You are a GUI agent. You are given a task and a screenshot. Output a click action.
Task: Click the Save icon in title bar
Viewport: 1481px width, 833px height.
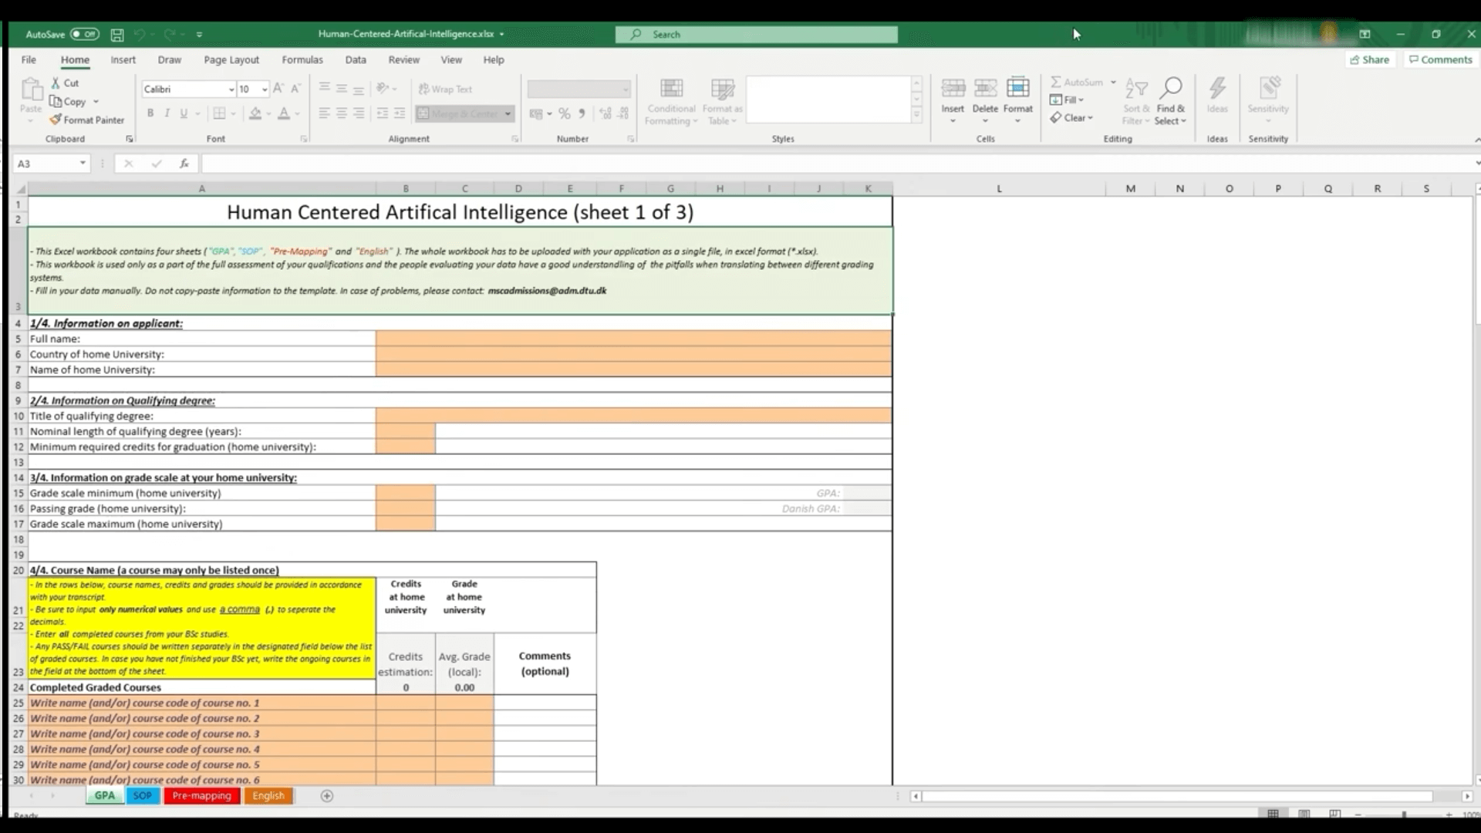click(117, 34)
